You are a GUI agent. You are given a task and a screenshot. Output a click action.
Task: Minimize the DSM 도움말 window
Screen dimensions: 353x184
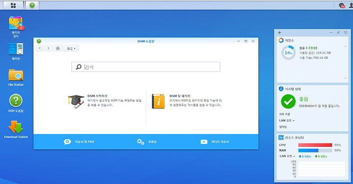point(238,41)
